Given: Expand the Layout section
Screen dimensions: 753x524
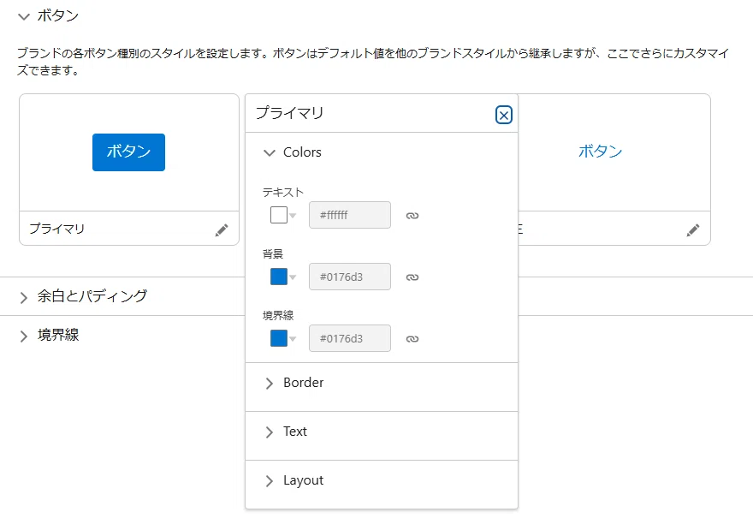Looking at the screenshot, I should click(270, 481).
